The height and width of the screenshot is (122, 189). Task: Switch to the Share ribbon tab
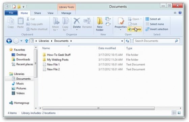click(37, 13)
